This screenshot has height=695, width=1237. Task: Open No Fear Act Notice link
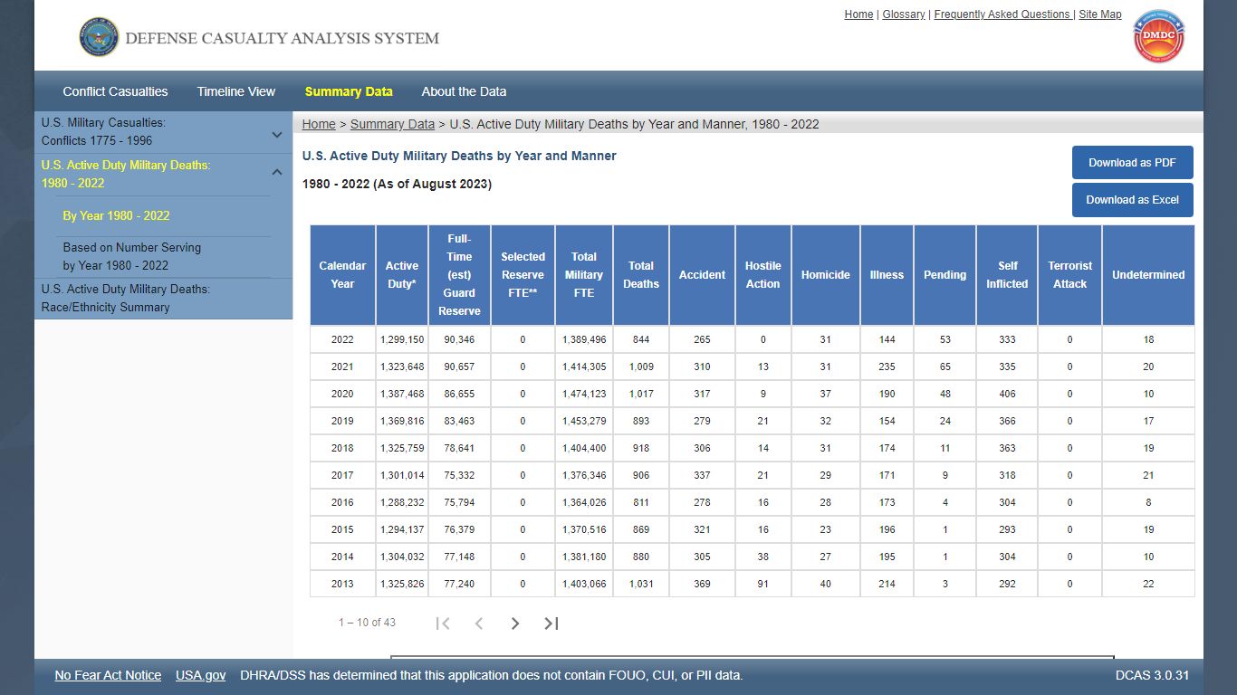108,675
